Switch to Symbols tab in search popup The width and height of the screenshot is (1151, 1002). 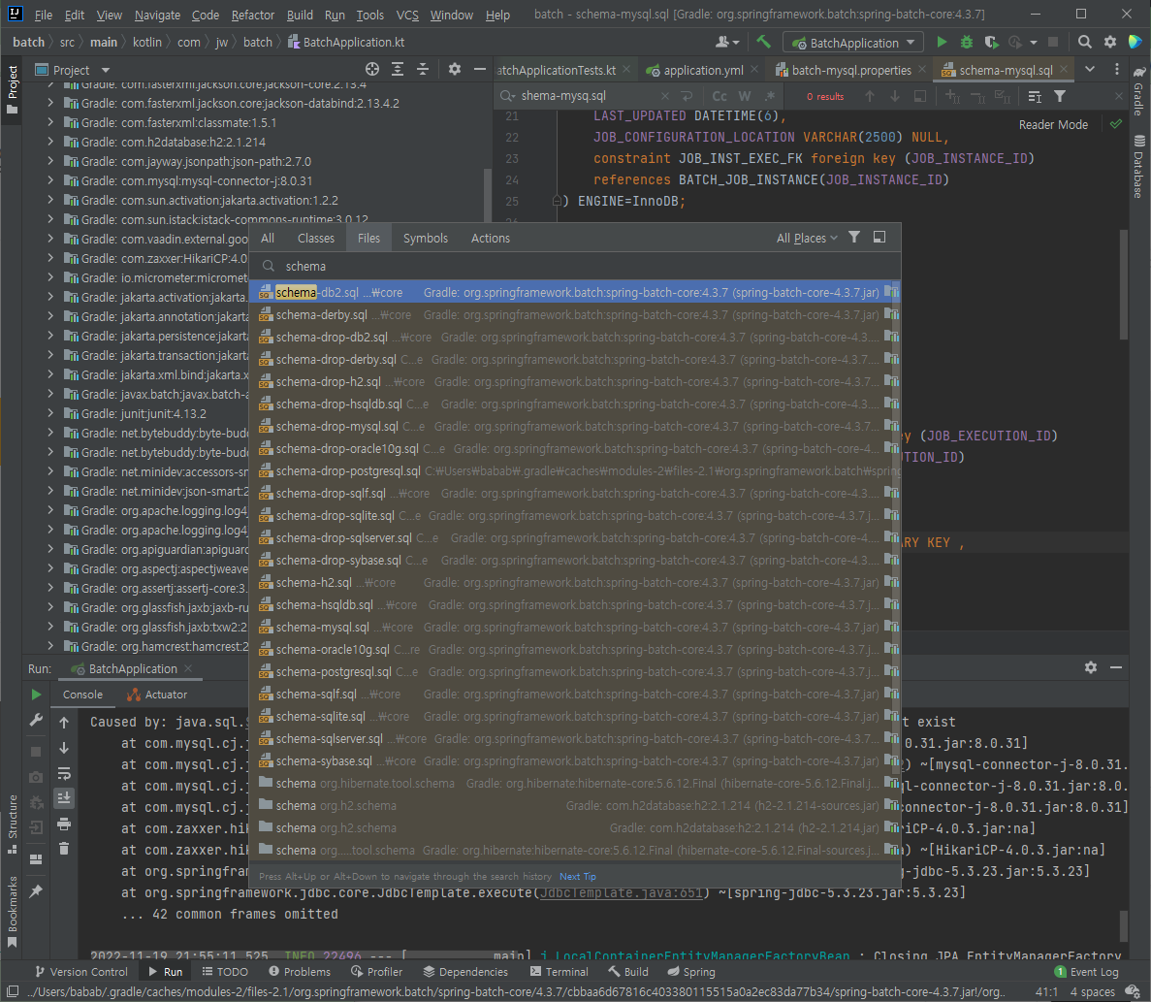[x=426, y=238]
